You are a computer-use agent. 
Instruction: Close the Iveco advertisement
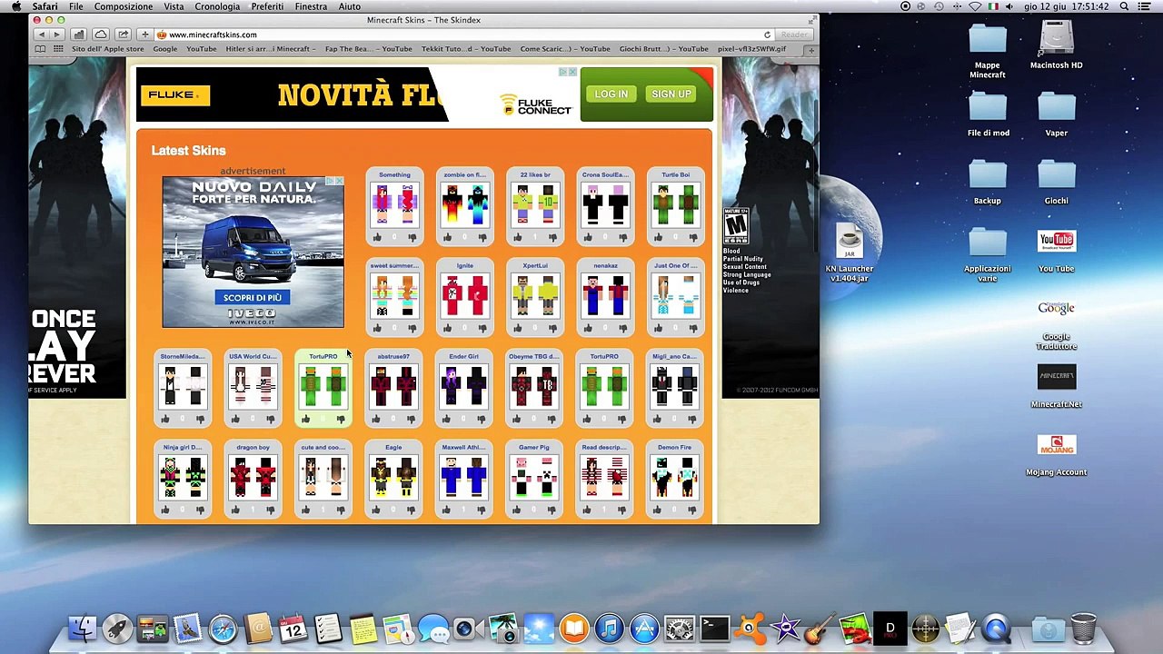(x=339, y=181)
